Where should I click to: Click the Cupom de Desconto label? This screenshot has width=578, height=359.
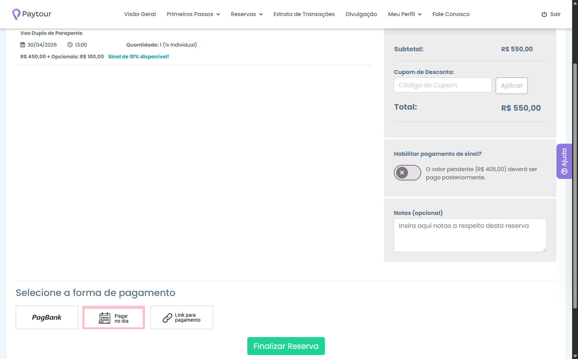(424, 72)
